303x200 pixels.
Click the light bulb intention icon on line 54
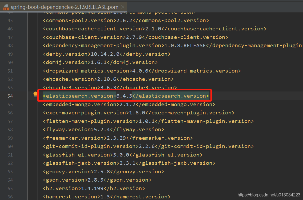[35, 94]
